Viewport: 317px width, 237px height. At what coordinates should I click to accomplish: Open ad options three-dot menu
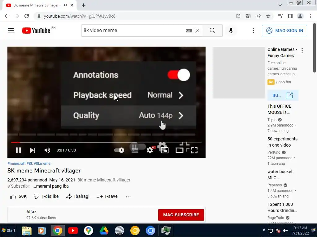click(x=302, y=50)
